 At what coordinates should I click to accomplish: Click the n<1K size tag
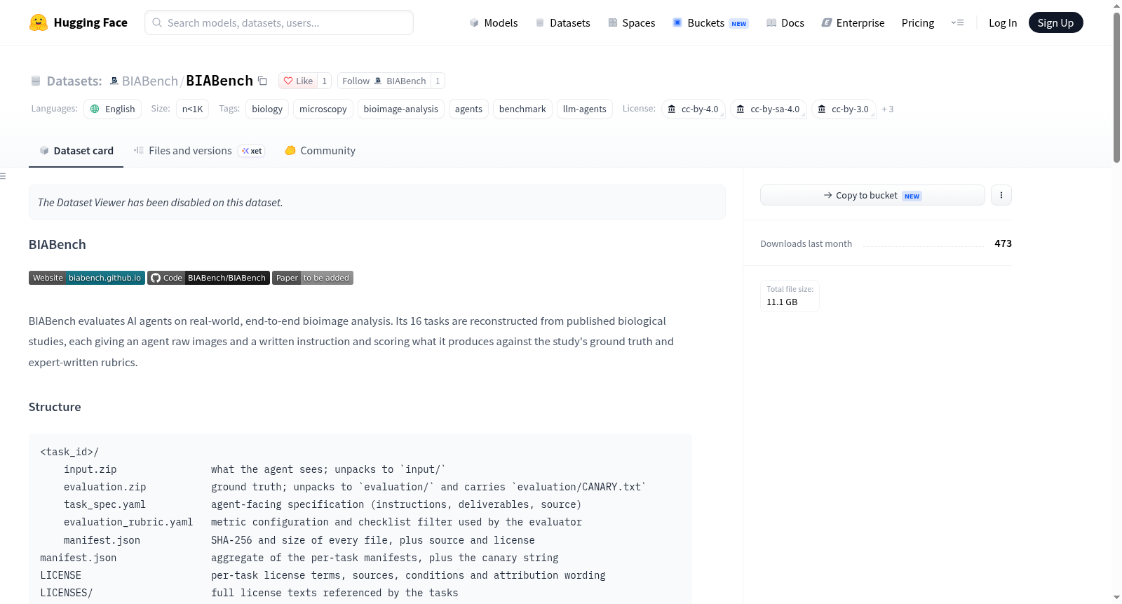[192, 109]
